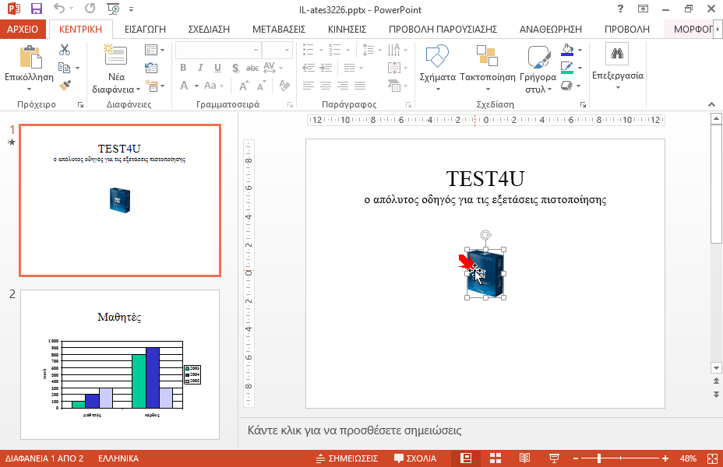Toggle Italic formatting

tap(200, 68)
